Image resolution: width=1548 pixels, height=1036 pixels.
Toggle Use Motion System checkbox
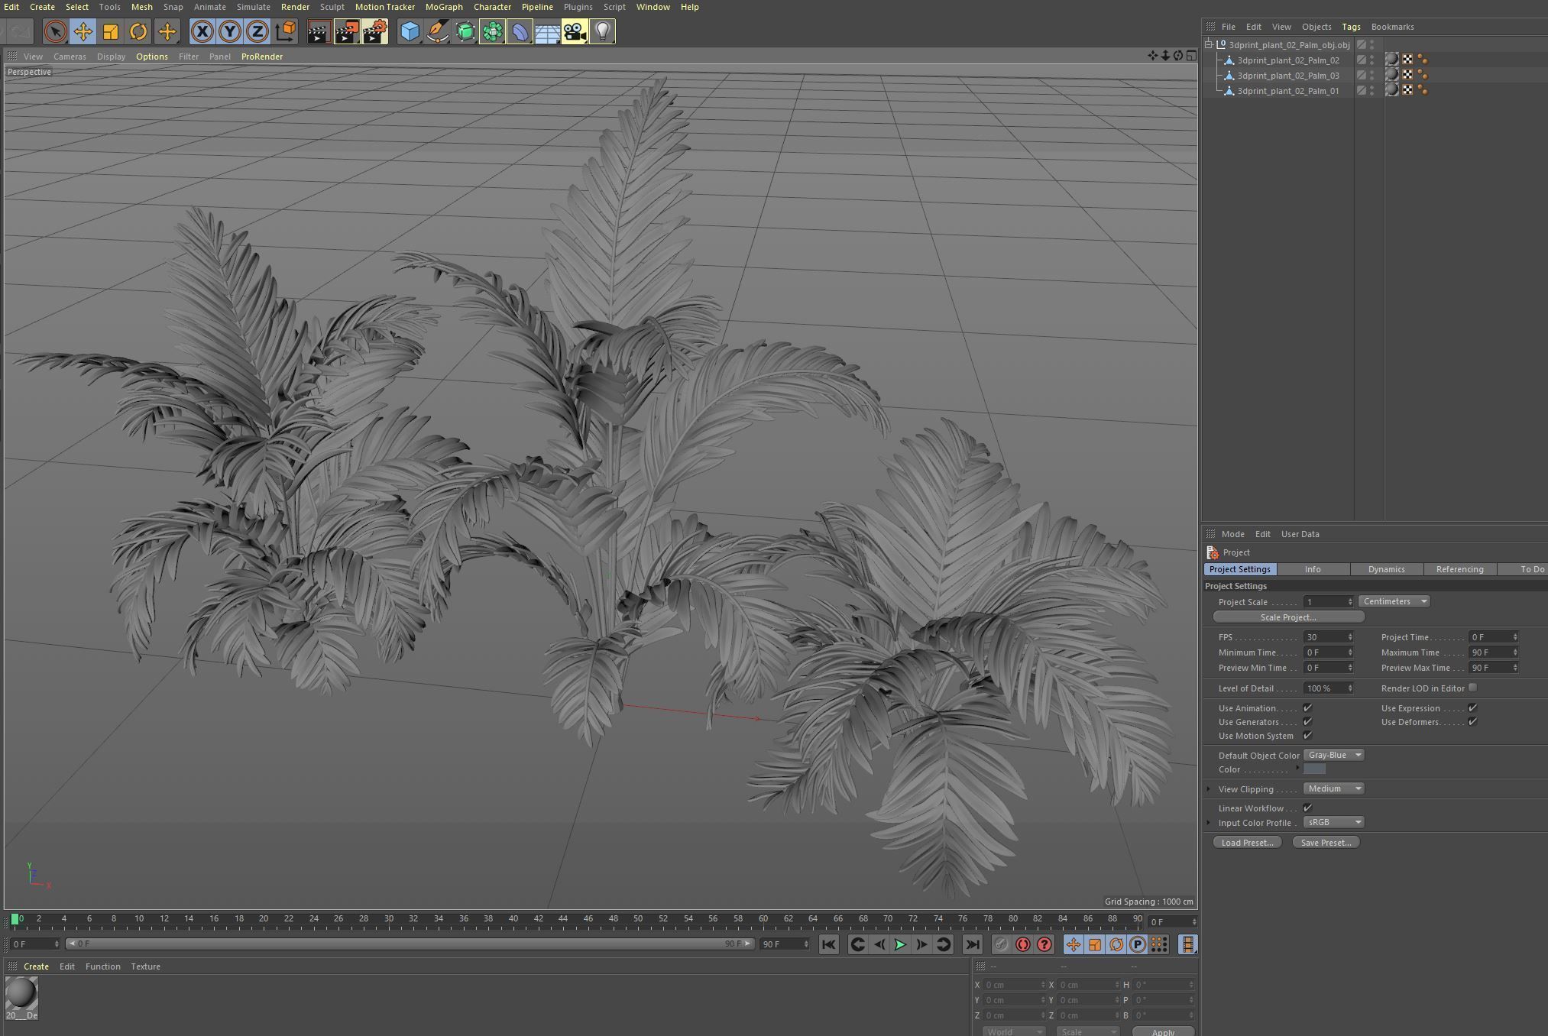point(1307,736)
